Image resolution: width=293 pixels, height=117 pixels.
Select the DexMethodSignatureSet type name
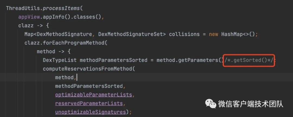pyautogui.click(x=132, y=34)
